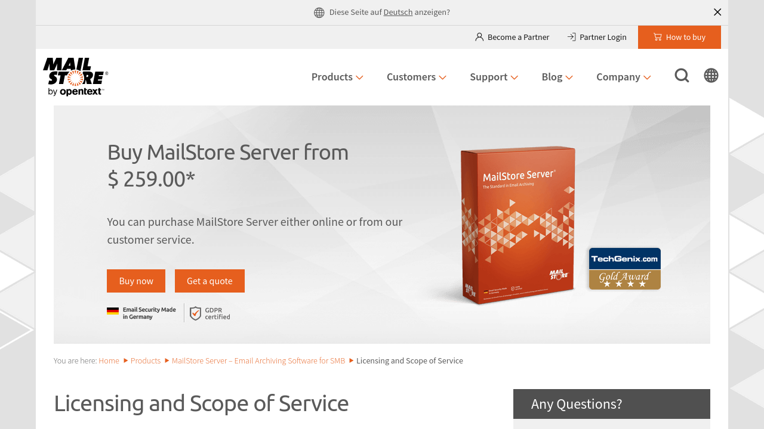
Task: Dismiss the German language banner
Action: pyautogui.click(x=717, y=12)
